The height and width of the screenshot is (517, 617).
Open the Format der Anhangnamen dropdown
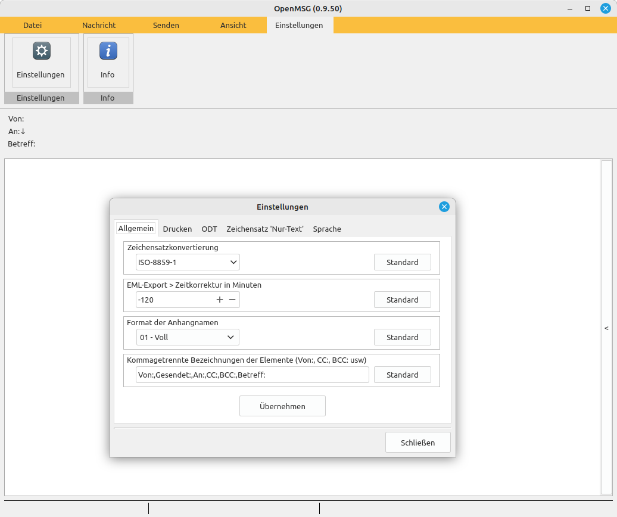click(188, 337)
